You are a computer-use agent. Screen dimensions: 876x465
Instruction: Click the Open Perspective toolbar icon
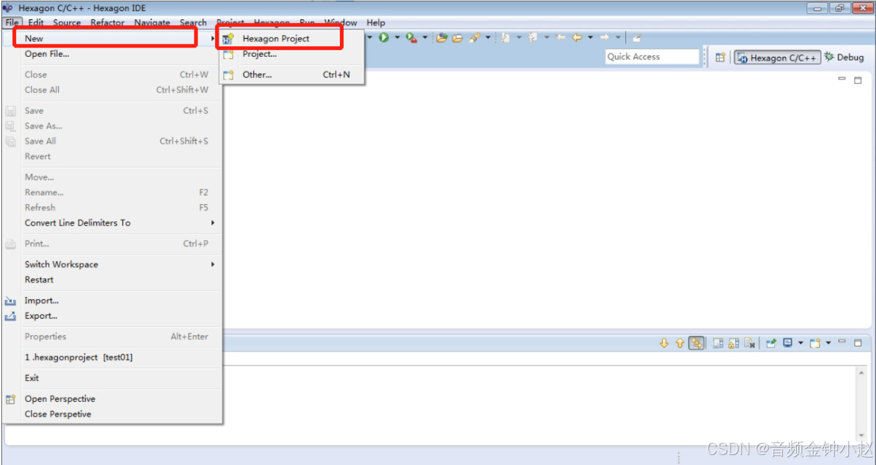coord(720,57)
